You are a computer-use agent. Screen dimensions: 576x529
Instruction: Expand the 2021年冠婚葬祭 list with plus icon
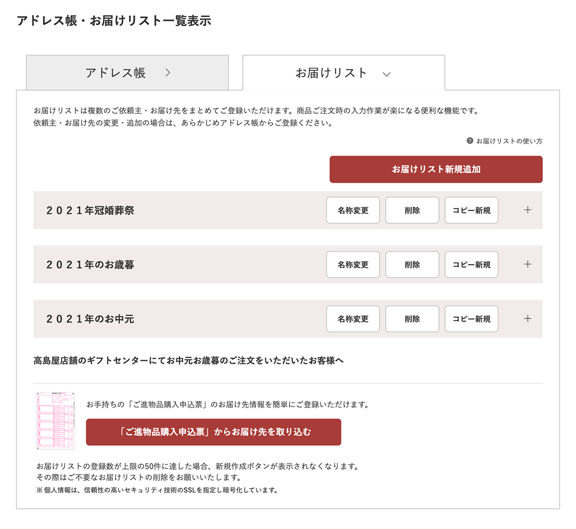(x=528, y=210)
